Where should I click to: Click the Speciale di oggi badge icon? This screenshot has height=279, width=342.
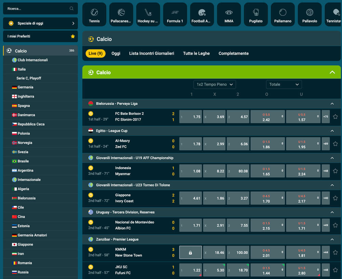point(11,23)
